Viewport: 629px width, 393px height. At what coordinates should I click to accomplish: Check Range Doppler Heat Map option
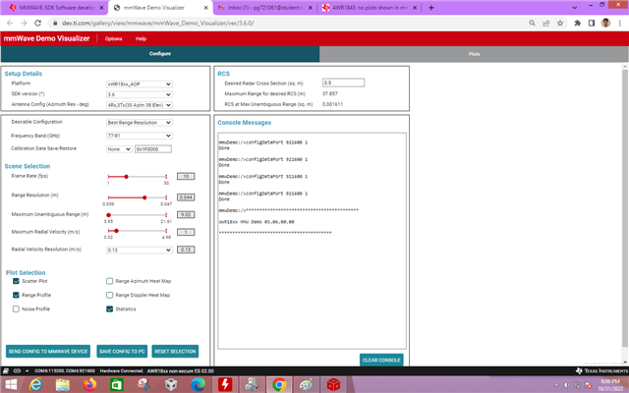tap(109, 295)
